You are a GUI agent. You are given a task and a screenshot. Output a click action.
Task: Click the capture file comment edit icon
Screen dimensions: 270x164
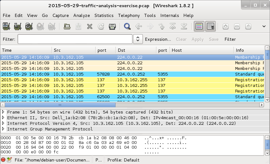click(x=9, y=160)
